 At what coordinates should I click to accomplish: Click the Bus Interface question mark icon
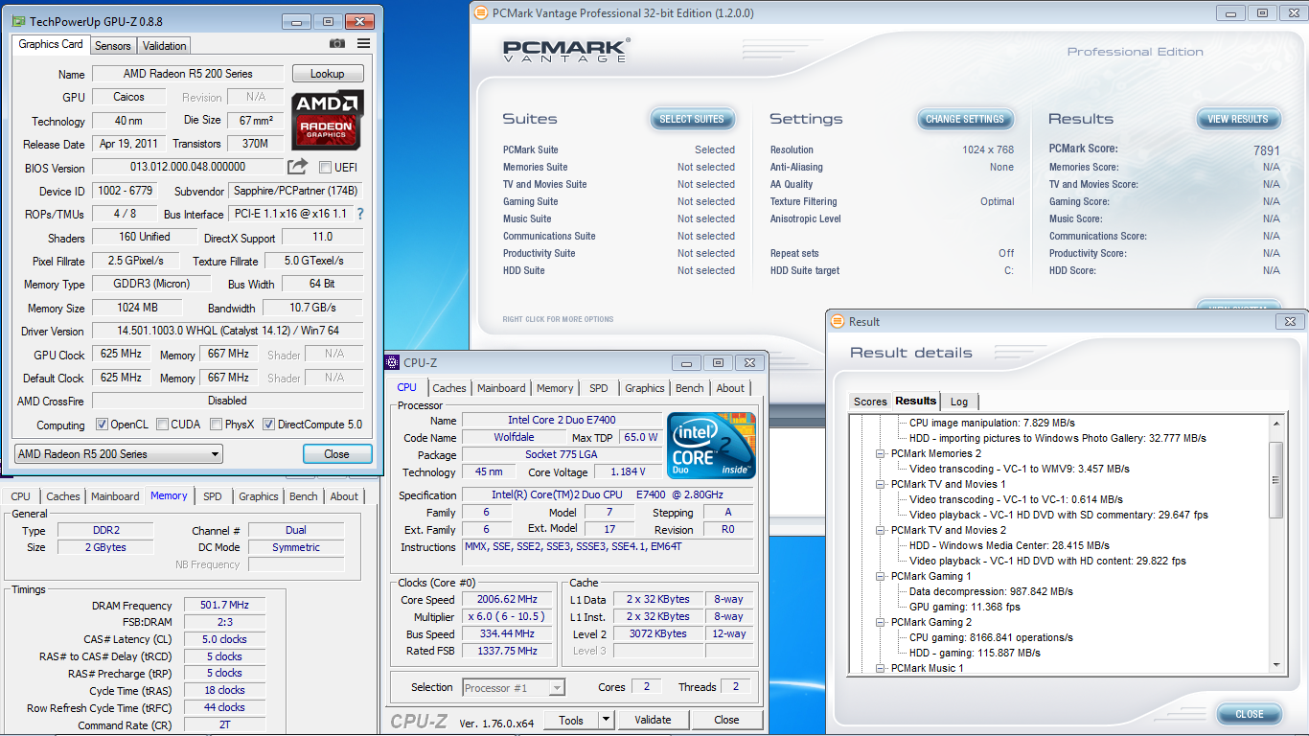[x=360, y=214]
